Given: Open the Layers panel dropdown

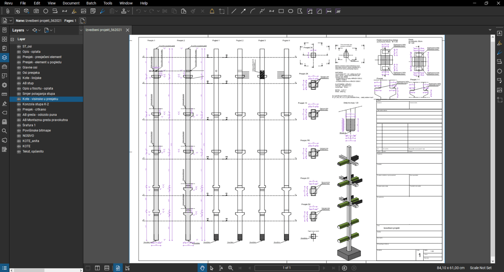Looking at the screenshot, I should click(27, 30).
